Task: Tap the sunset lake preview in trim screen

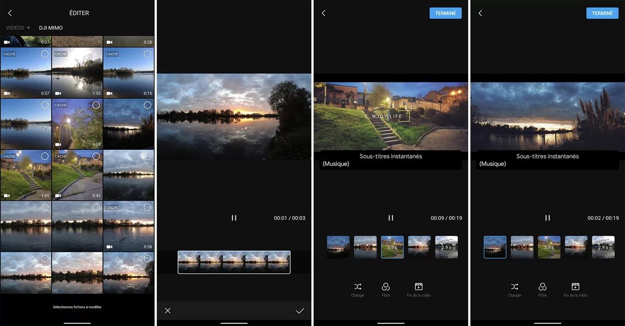Action: (x=234, y=116)
